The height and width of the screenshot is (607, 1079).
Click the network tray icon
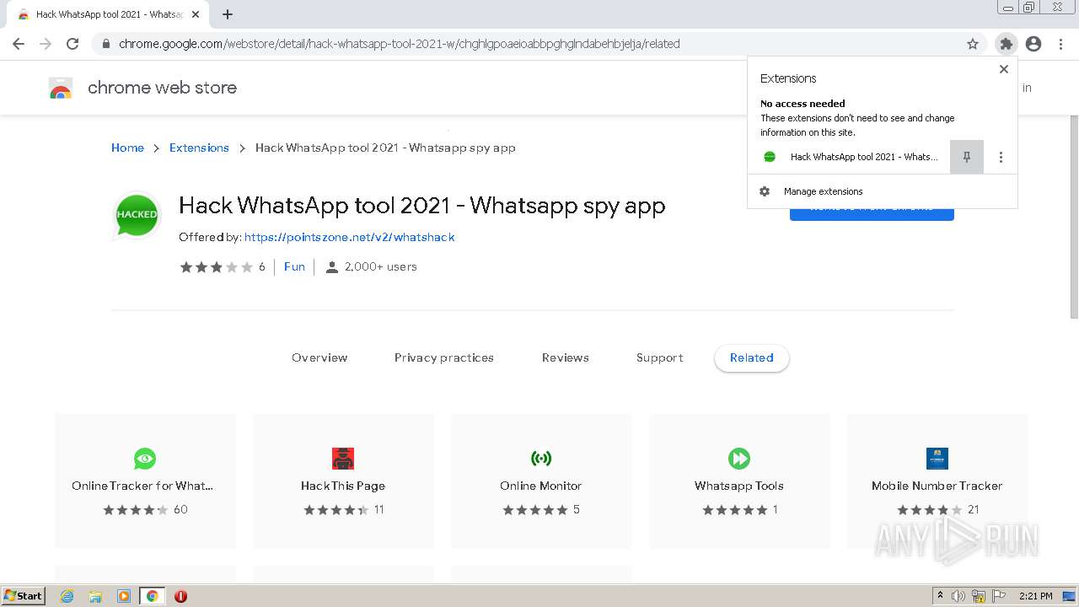tap(979, 596)
